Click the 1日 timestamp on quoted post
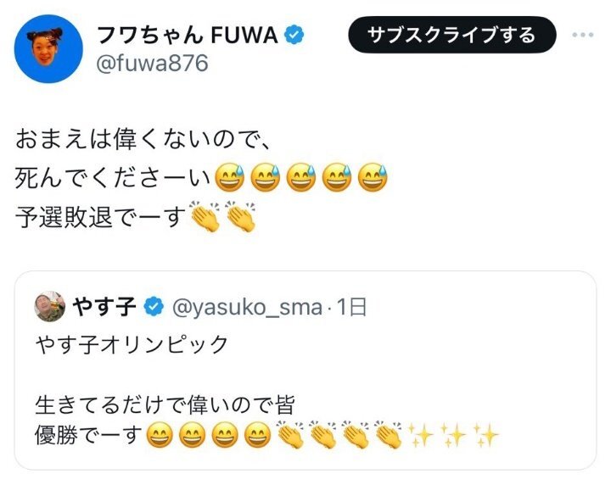 click(350, 307)
